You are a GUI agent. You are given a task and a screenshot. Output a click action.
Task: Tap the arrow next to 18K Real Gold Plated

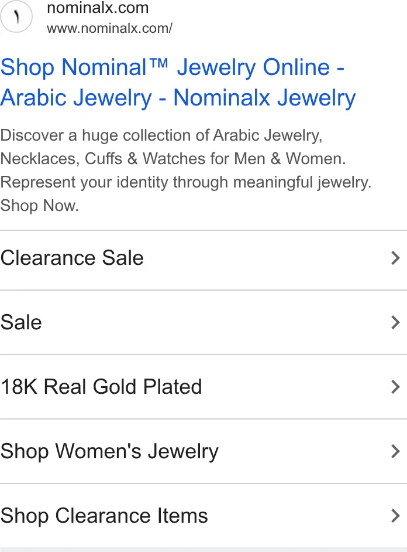pyautogui.click(x=395, y=387)
